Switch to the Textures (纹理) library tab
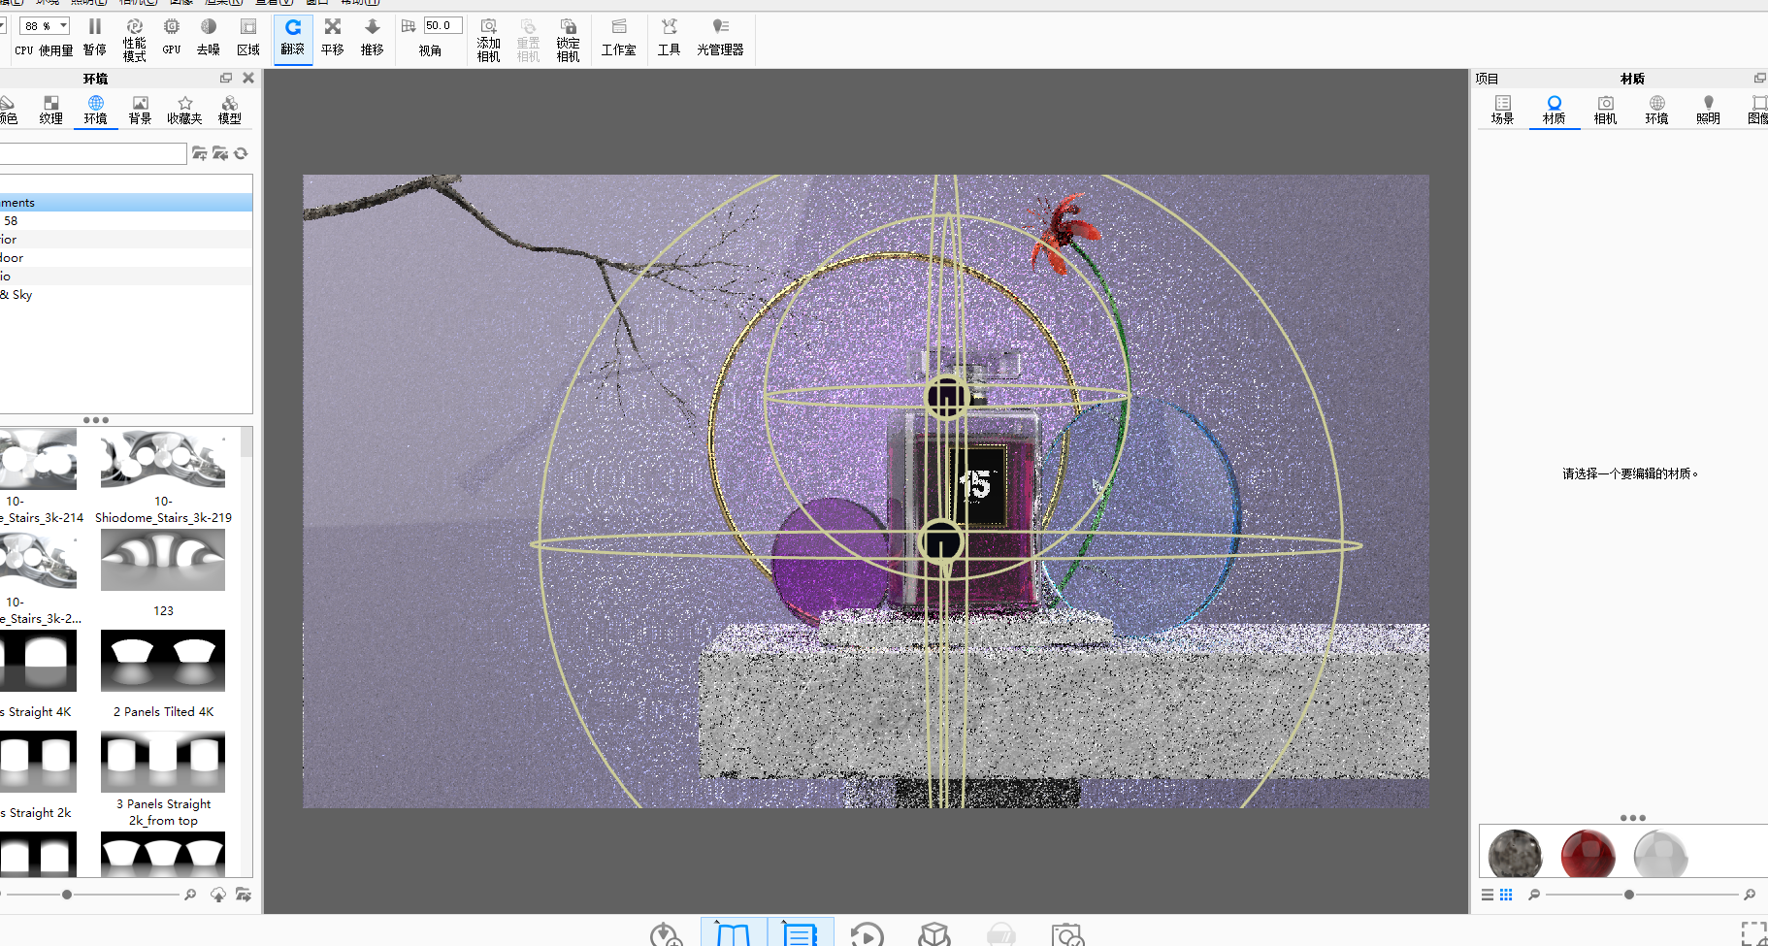Viewport: 1768px width, 946px height. [x=51, y=111]
